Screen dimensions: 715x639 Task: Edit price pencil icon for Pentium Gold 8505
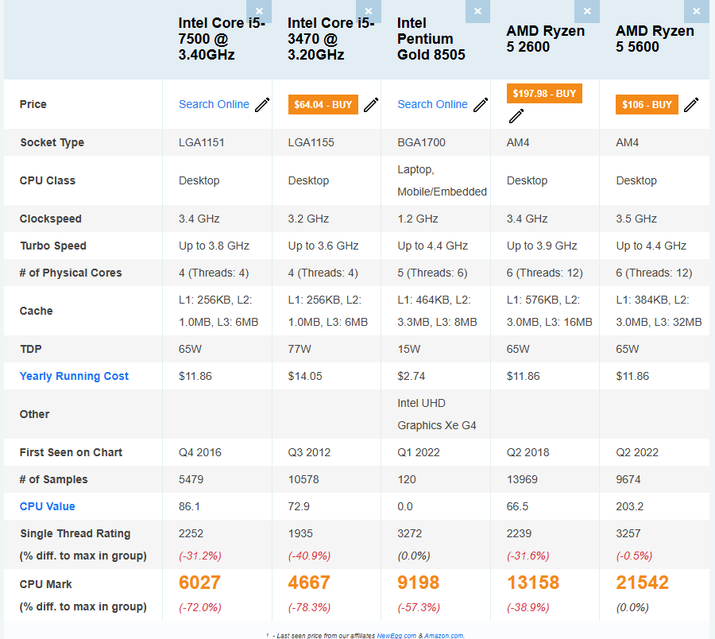(x=480, y=104)
